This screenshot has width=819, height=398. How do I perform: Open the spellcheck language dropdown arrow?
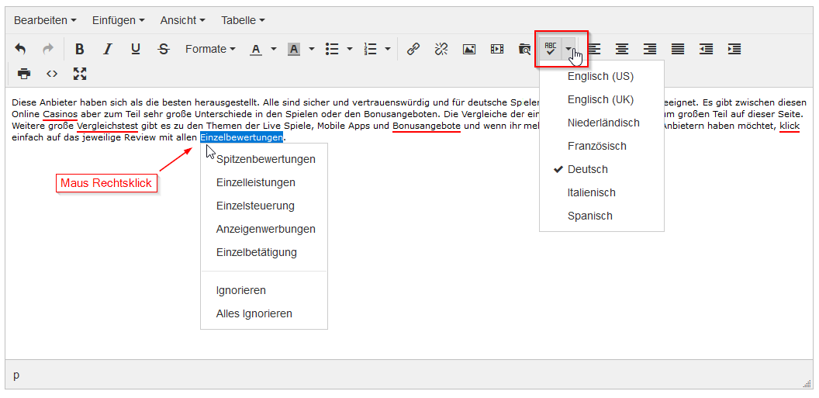(568, 49)
